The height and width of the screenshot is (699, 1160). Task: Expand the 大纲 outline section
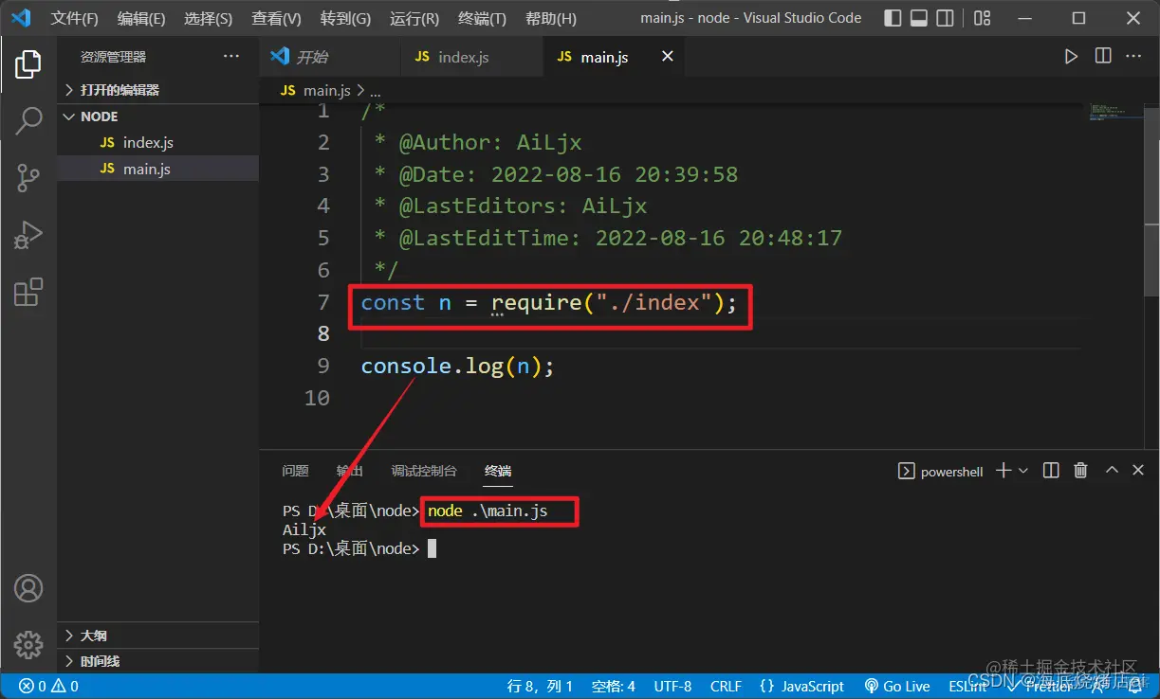(x=158, y=636)
